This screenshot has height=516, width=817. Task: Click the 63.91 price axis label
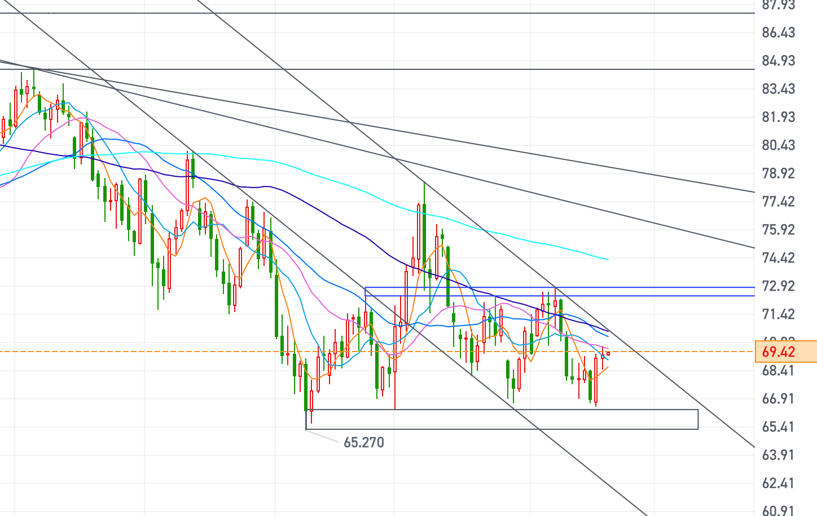coord(778,455)
